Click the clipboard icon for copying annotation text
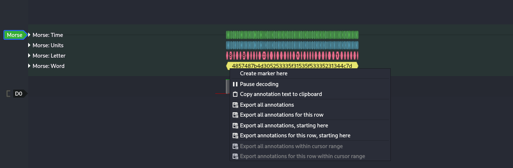This screenshot has height=168, width=513. tap(235, 94)
